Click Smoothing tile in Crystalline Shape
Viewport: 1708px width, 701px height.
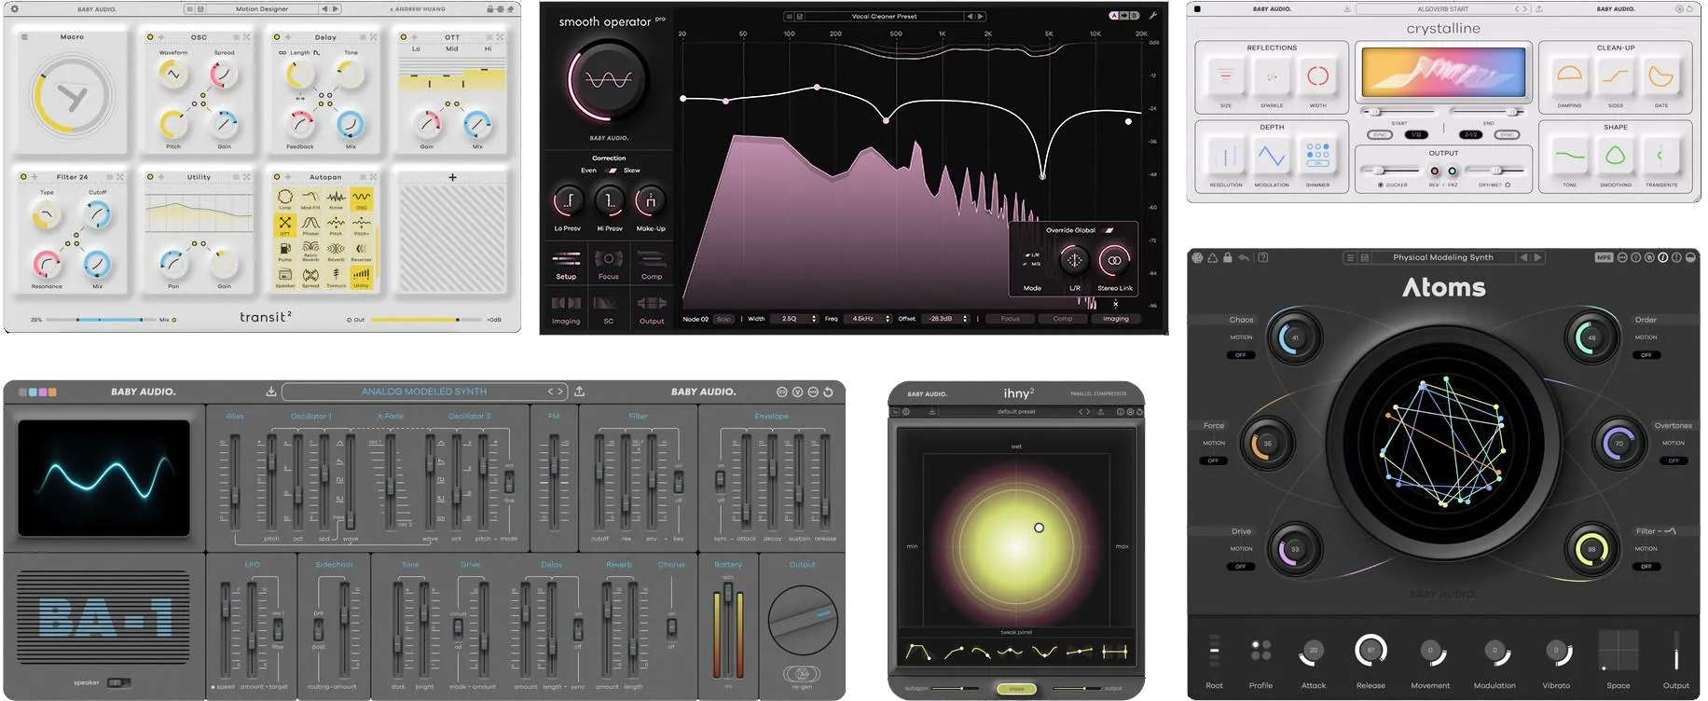pos(1616,157)
